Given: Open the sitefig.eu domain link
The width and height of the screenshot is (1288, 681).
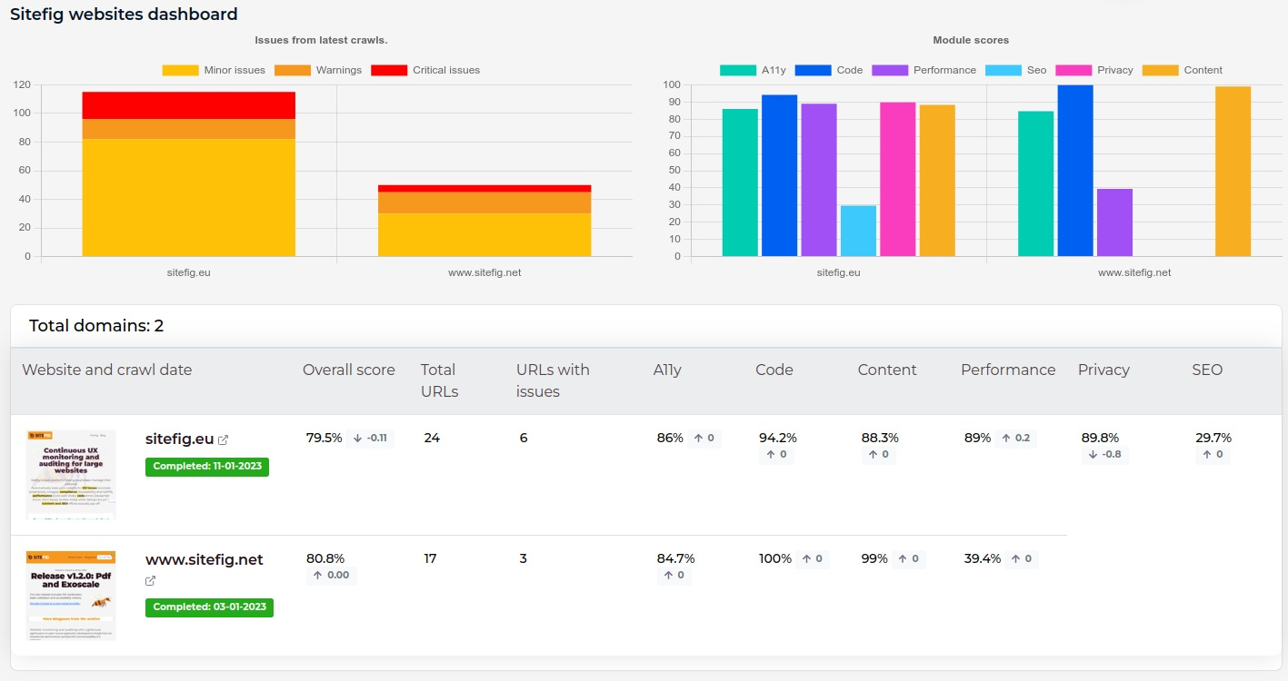Looking at the screenshot, I should pyautogui.click(x=179, y=439).
